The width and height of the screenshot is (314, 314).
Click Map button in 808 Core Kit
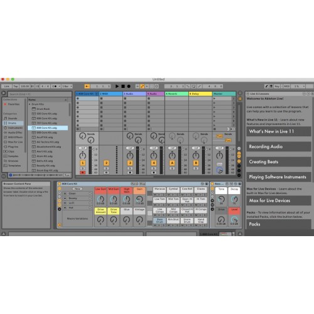point(143,184)
